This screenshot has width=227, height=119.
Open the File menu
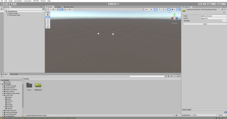click(2, 1)
